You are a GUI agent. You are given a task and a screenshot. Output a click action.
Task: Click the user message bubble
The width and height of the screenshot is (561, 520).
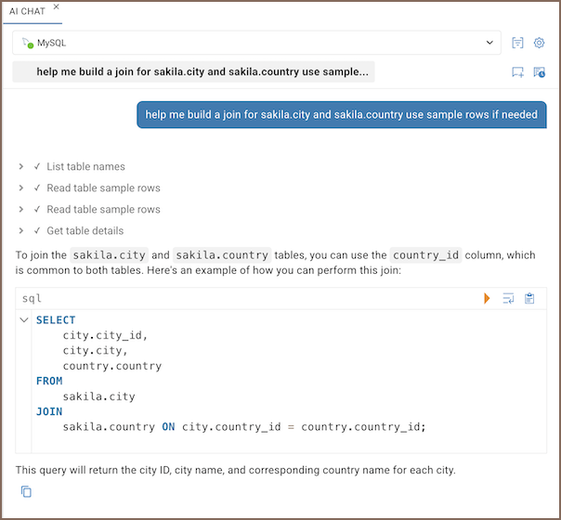point(342,114)
